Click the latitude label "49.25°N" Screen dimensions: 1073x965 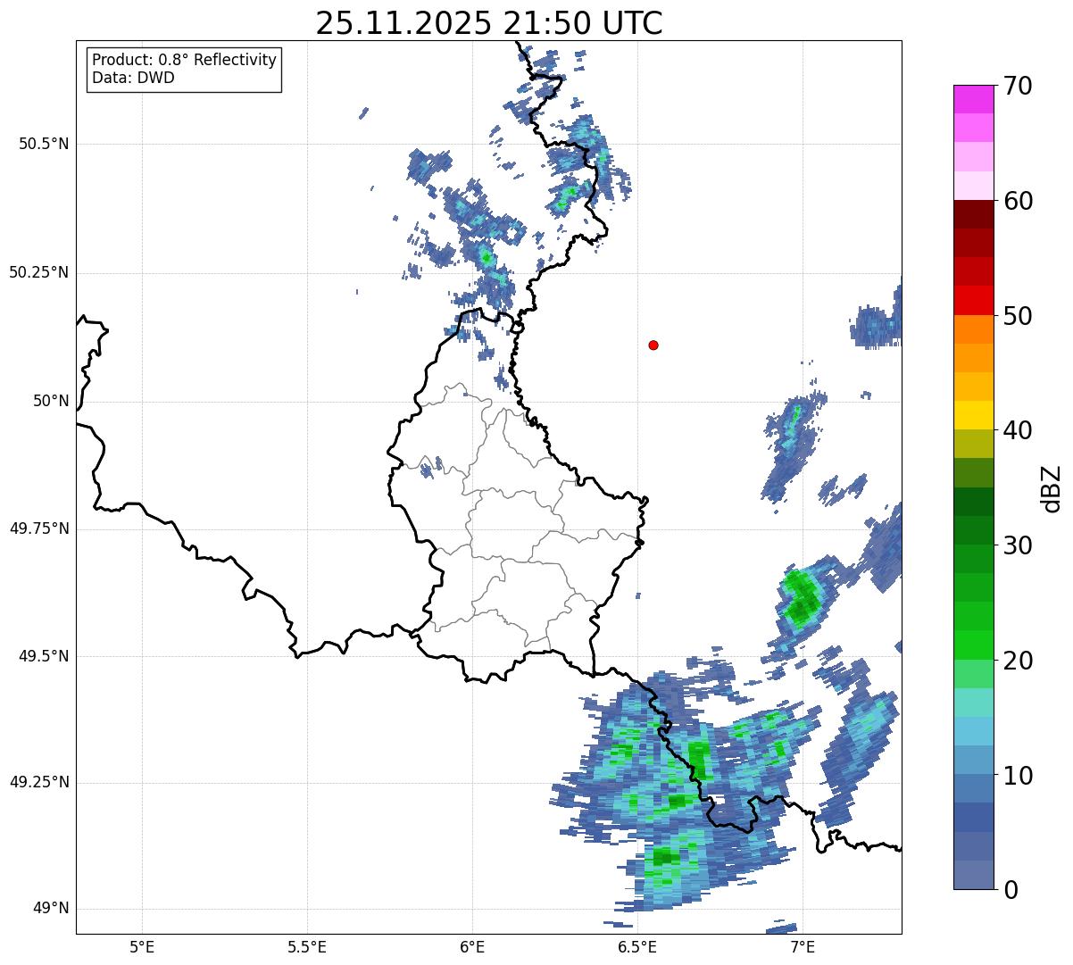click(x=38, y=782)
